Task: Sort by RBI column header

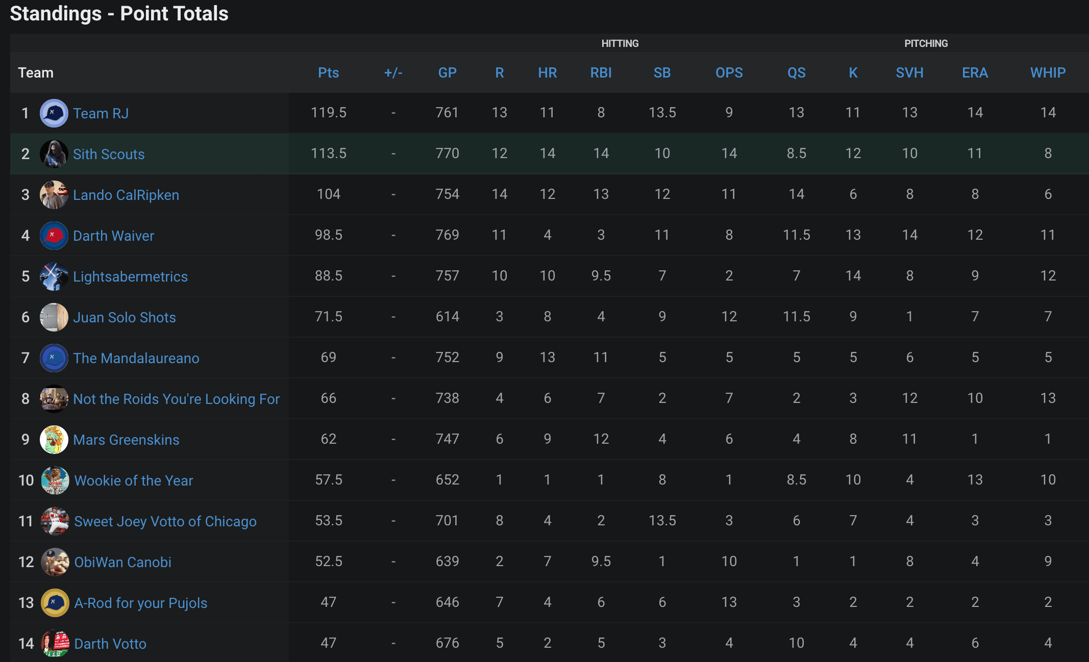Action: pos(601,72)
